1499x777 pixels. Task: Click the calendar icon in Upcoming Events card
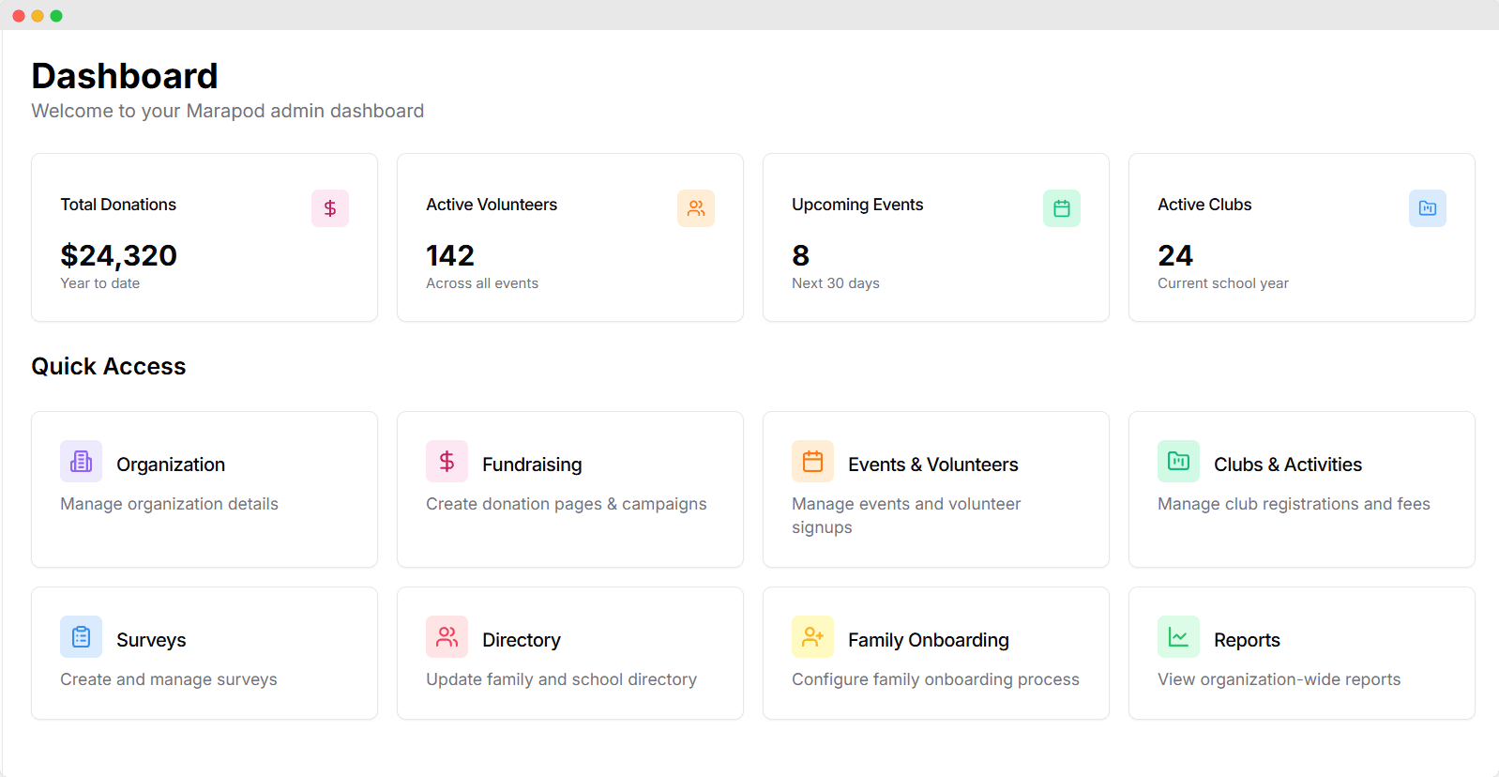1062,208
